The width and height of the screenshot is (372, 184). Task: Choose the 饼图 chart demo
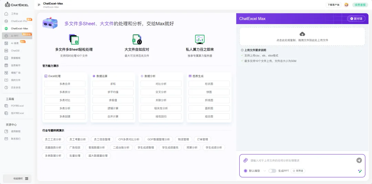point(209,92)
